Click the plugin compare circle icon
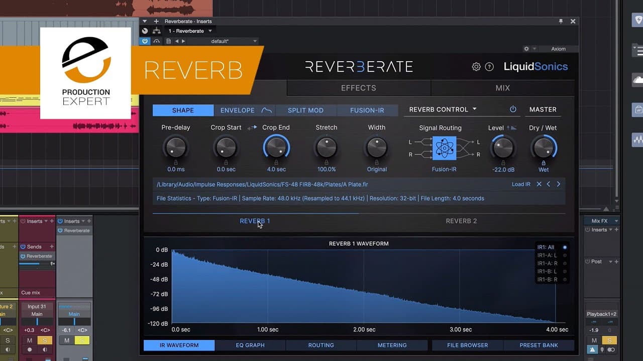The width and height of the screenshot is (643, 361). point(145,31)
